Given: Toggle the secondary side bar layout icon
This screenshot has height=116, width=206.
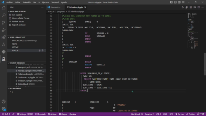Looking at the screenshot, I should 179,2.
